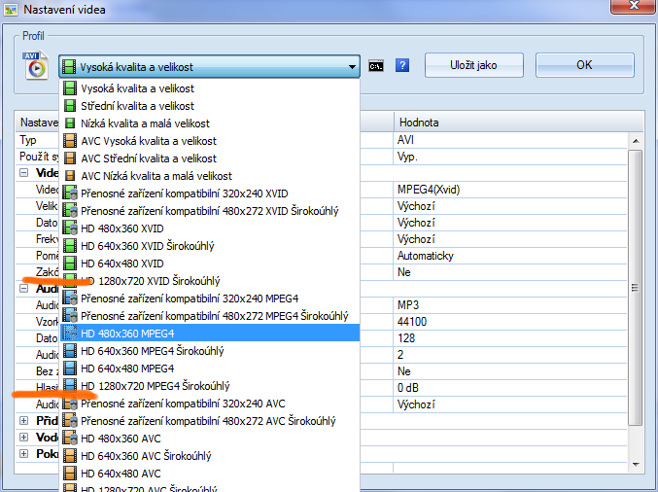The width and height of the screenshot is (658, 492).
Task: Pick Přenosné zařízení 480x272 MPEG4 Širokoúhlý
Action: click(210, 316)
